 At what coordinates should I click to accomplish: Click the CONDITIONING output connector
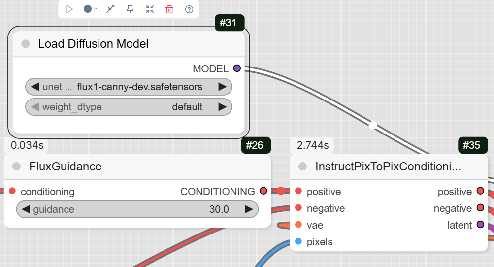[263, 191]
